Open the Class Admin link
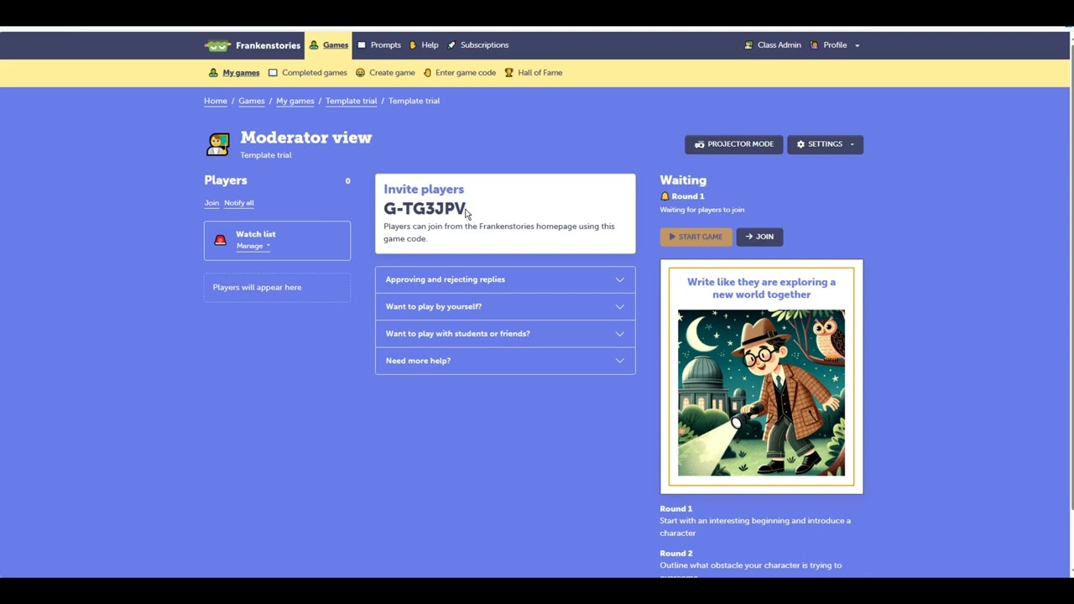 click(773, 45)
